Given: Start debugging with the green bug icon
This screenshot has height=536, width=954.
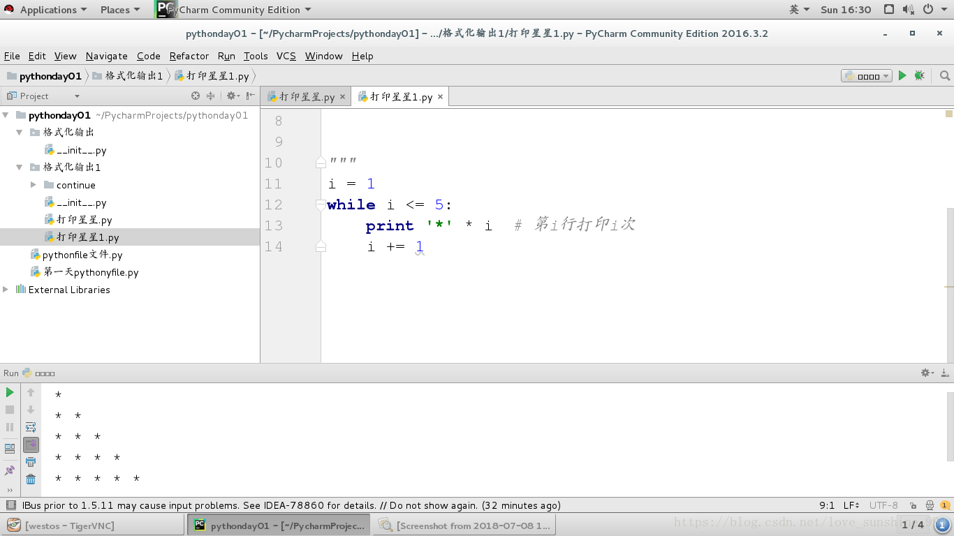Looking at the screenshot, I should [920, 75].
